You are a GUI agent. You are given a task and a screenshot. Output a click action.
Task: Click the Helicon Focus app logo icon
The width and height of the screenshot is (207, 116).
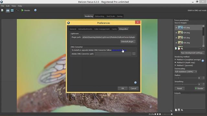click(2, 2)
